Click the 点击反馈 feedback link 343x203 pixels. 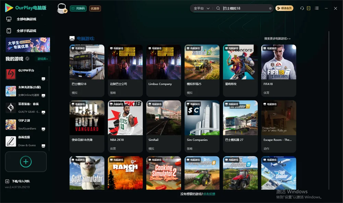209,194
